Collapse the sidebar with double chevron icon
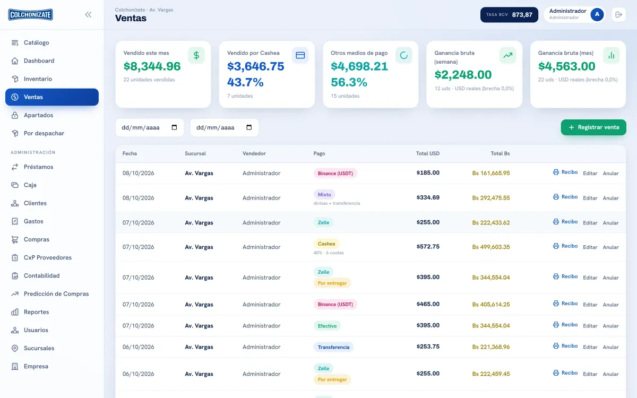This screenshot has width=637, height=398. 88,15
